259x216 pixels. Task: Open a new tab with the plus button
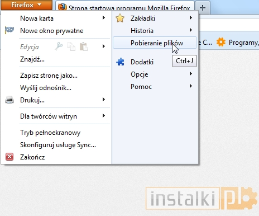pos(203,8)
